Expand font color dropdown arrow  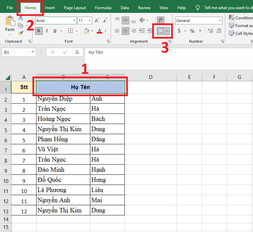(x=105, y=31)
